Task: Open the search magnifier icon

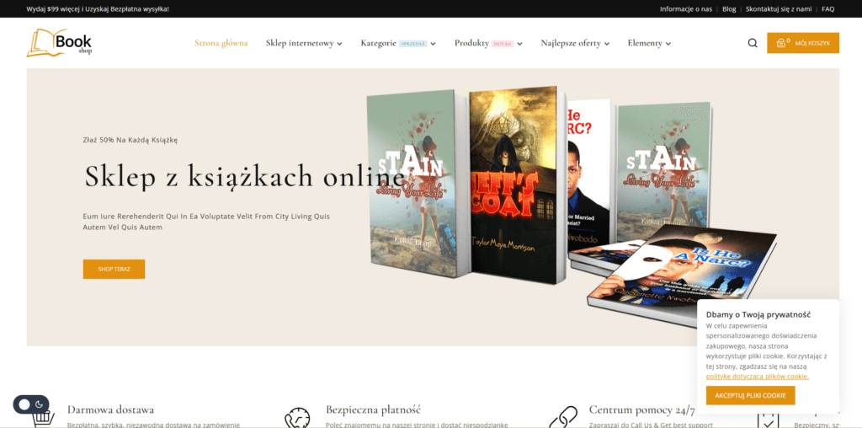Action: point(753,43)
